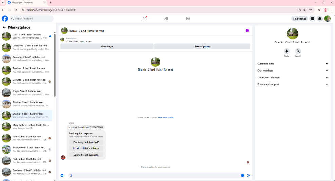The height and width of the screenshot is (181, 335).
Task: Open the Dari conversation
Action: click(x=26, y=36)
